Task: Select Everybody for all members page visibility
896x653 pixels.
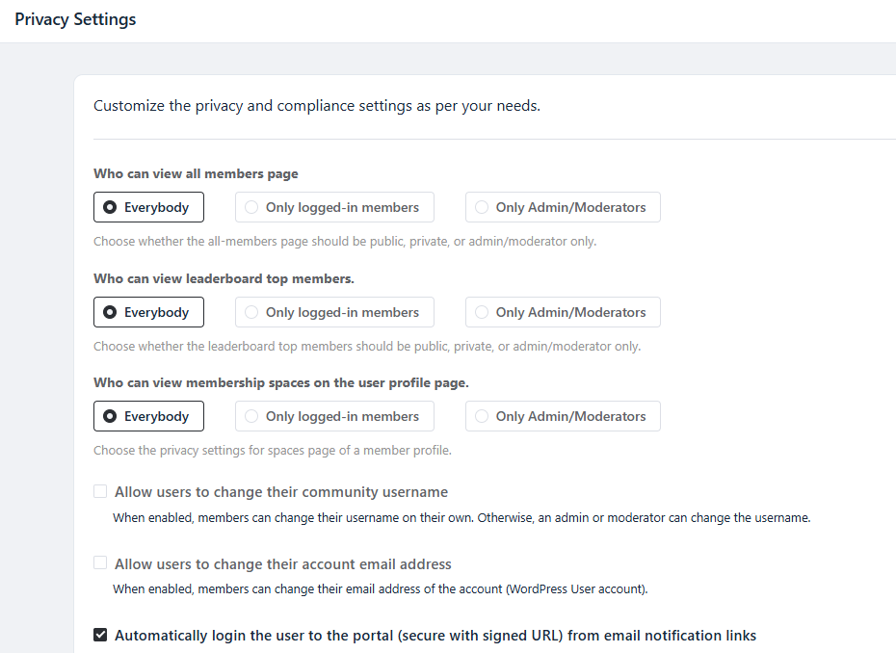Action: click(x=148, y=207)
